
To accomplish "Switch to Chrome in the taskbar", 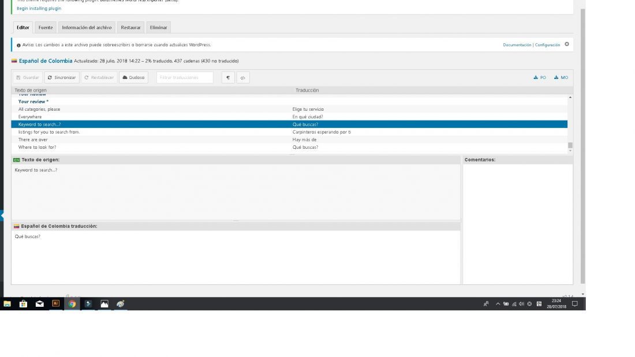I will 72,303.
